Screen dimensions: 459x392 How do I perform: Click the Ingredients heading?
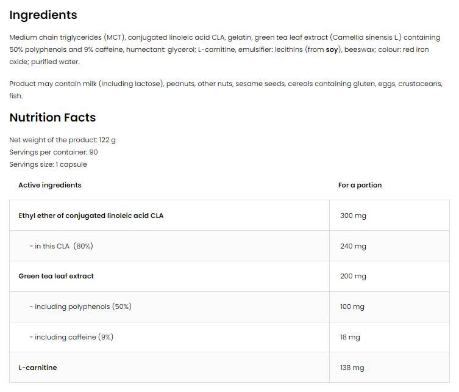(43, 15)
